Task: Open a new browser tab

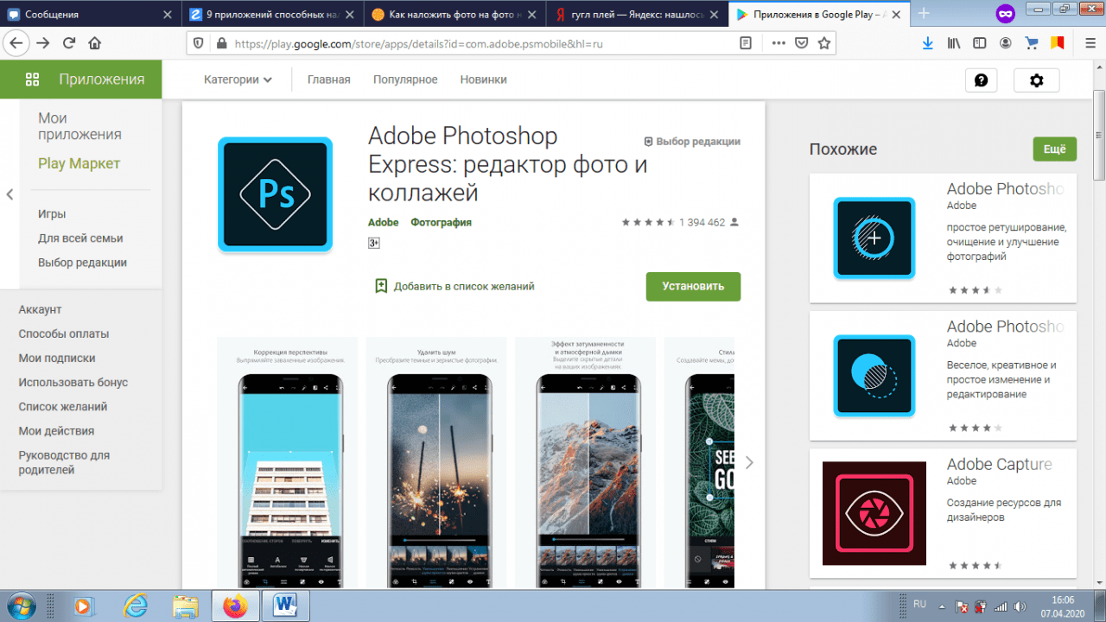Action: (924, 13)
